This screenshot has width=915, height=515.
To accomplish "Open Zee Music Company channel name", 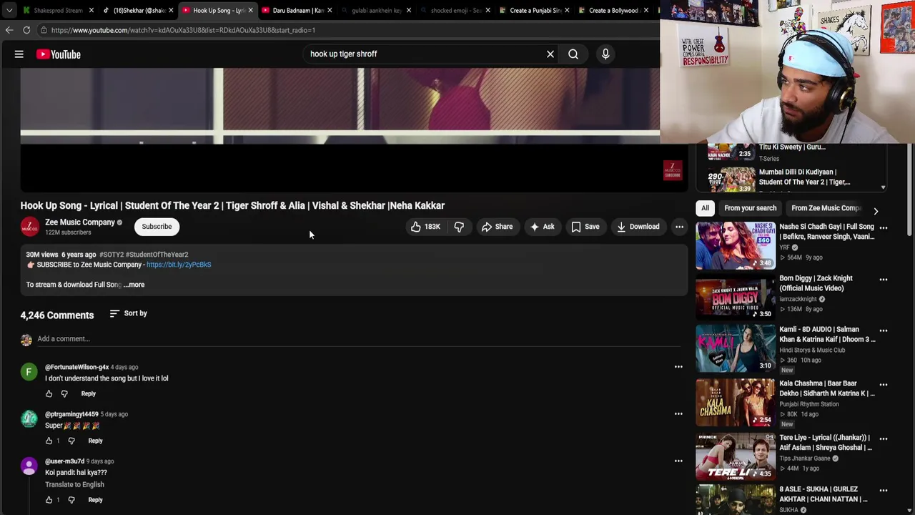I will [x=80, y=222].
